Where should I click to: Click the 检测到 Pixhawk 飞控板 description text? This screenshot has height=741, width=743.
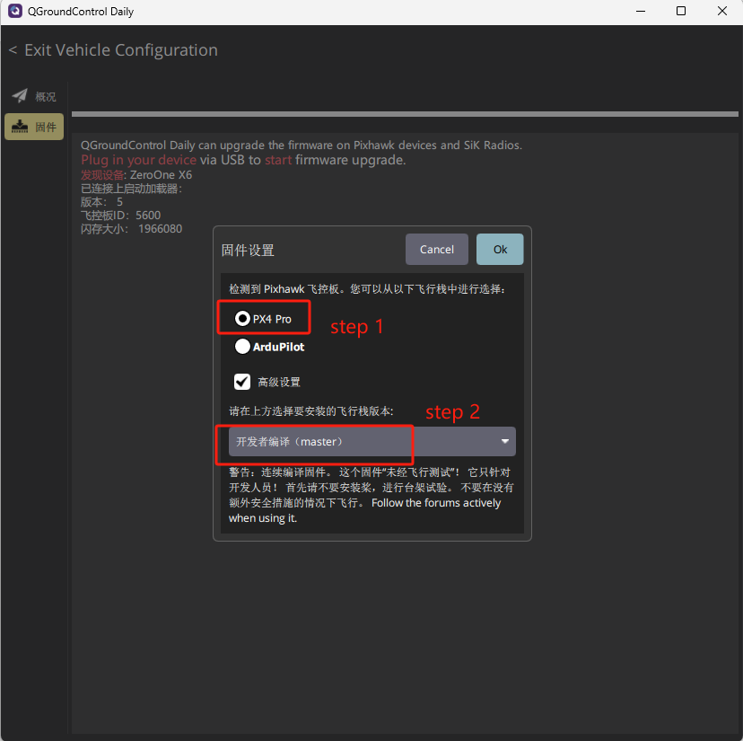point(367,289)
